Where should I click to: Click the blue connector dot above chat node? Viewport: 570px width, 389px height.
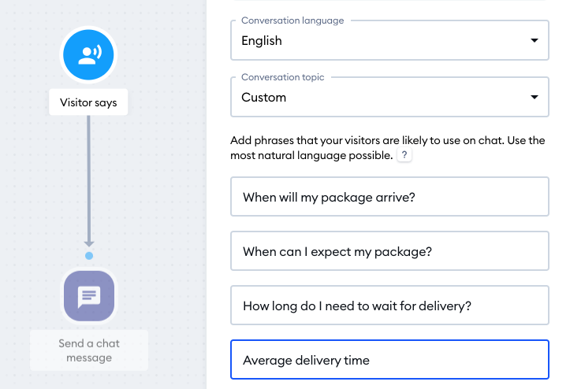[89, 256]
